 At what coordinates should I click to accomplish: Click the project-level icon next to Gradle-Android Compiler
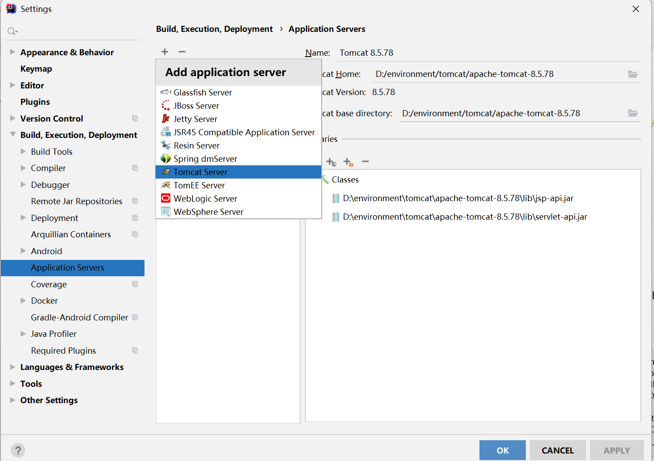[x=135, y=317]
